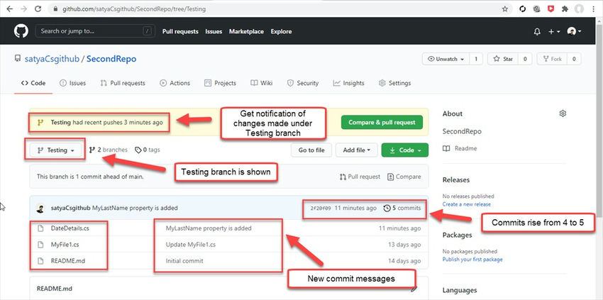The width and height of the screenshot is (603, 300).
Task: Open the green Code download dropdown
Action: tap(404, 150)
